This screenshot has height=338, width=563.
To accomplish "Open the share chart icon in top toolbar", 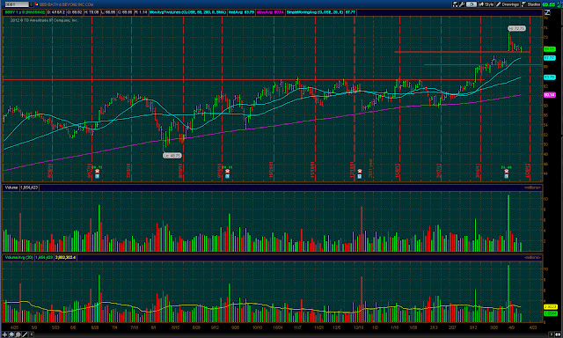I will (x=455, y=4).
